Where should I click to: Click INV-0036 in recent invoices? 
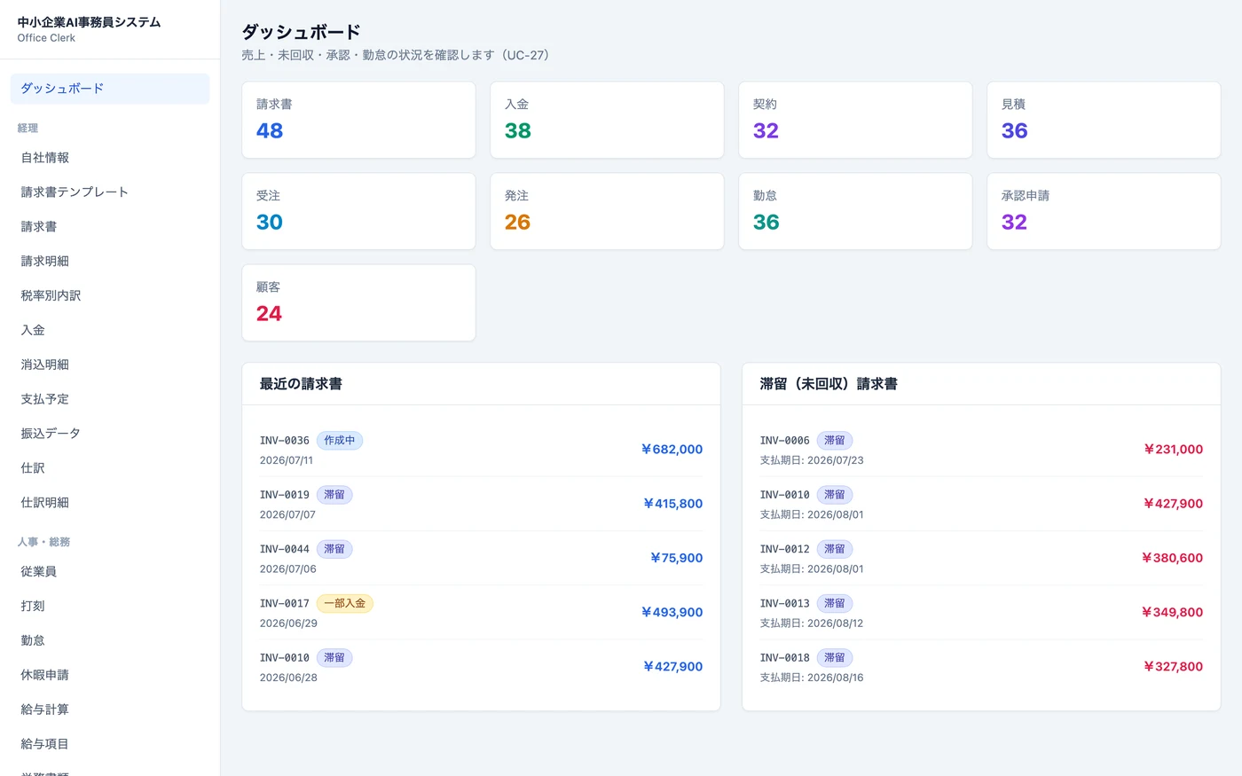(x=285, y=441)
